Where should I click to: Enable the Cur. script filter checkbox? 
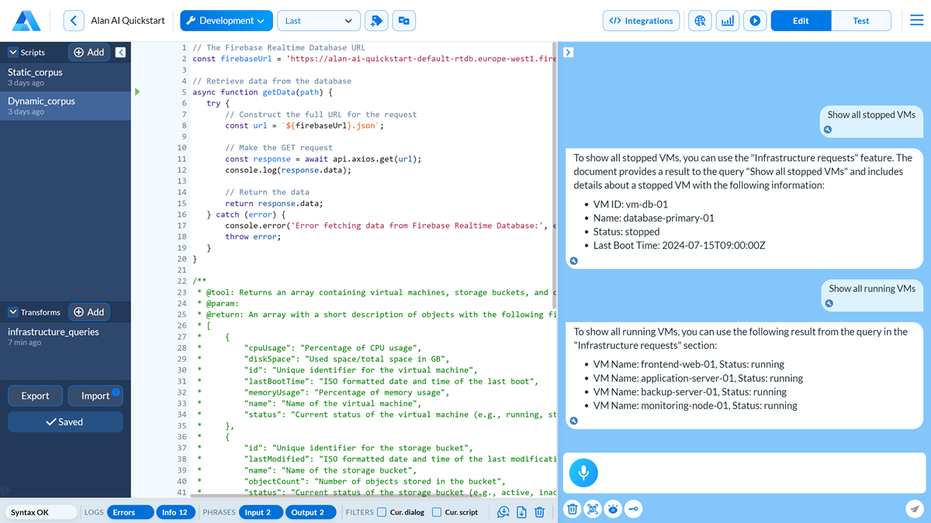[x=437, y=512]
